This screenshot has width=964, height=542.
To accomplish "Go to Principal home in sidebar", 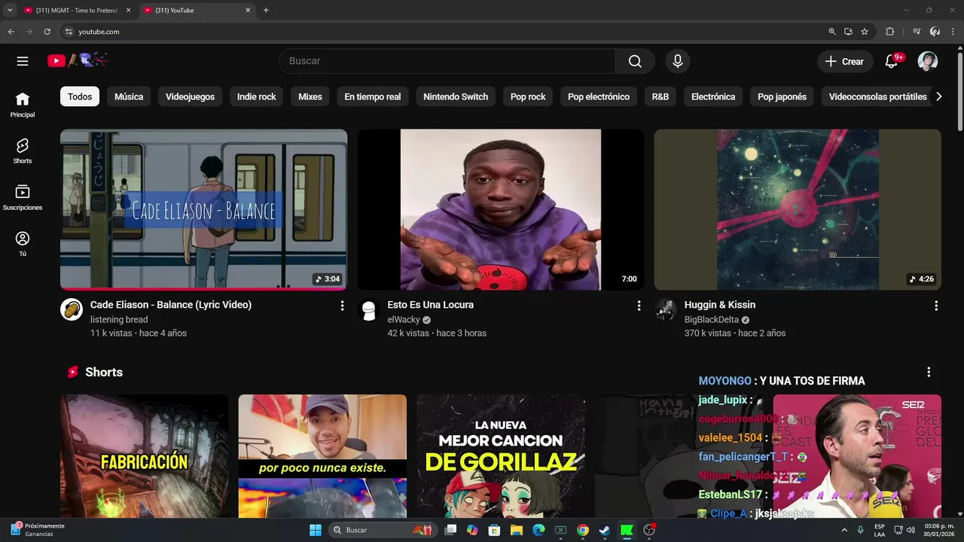I will [23, 105].
